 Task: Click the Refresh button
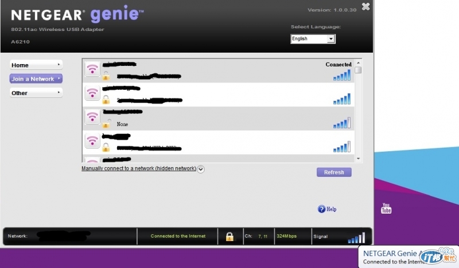pyautogui.click(x=334, y=172)
